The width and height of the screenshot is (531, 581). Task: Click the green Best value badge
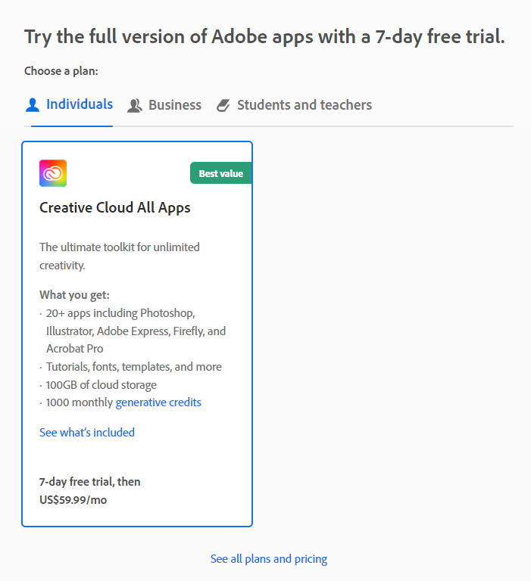(220, 173)
